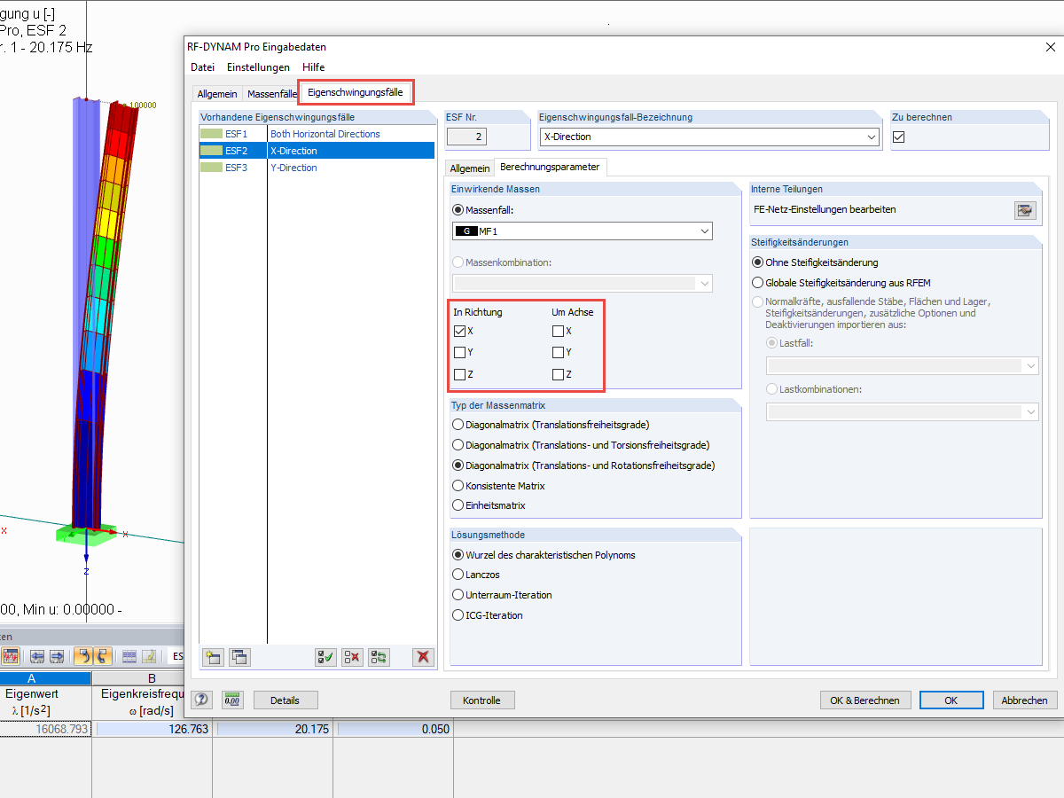Screen dimensions: 1064x798
Task: Enable In Richtung Y checkbox
Action: point(459,353)
